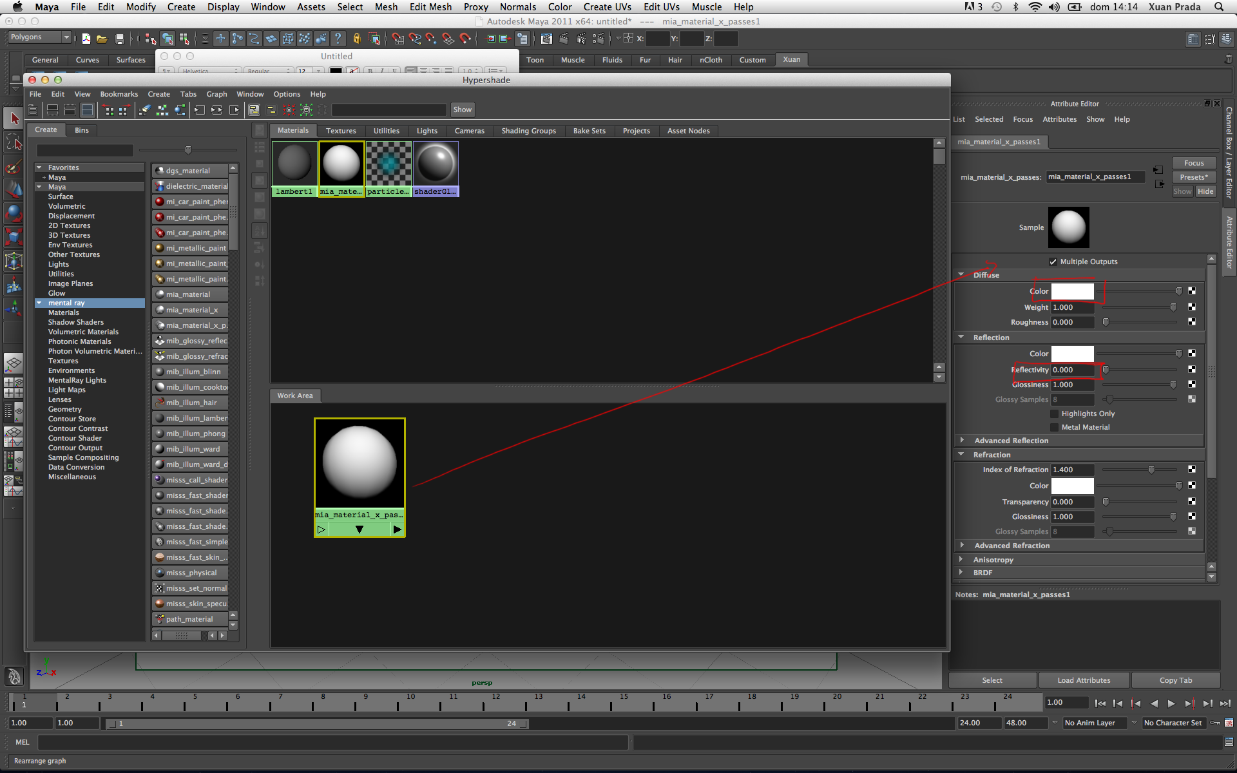Image resolution: width=1237 pixels, height=773 pixels.
Task: Click the help question mark toolbar icon
Action: pos(338,39)
